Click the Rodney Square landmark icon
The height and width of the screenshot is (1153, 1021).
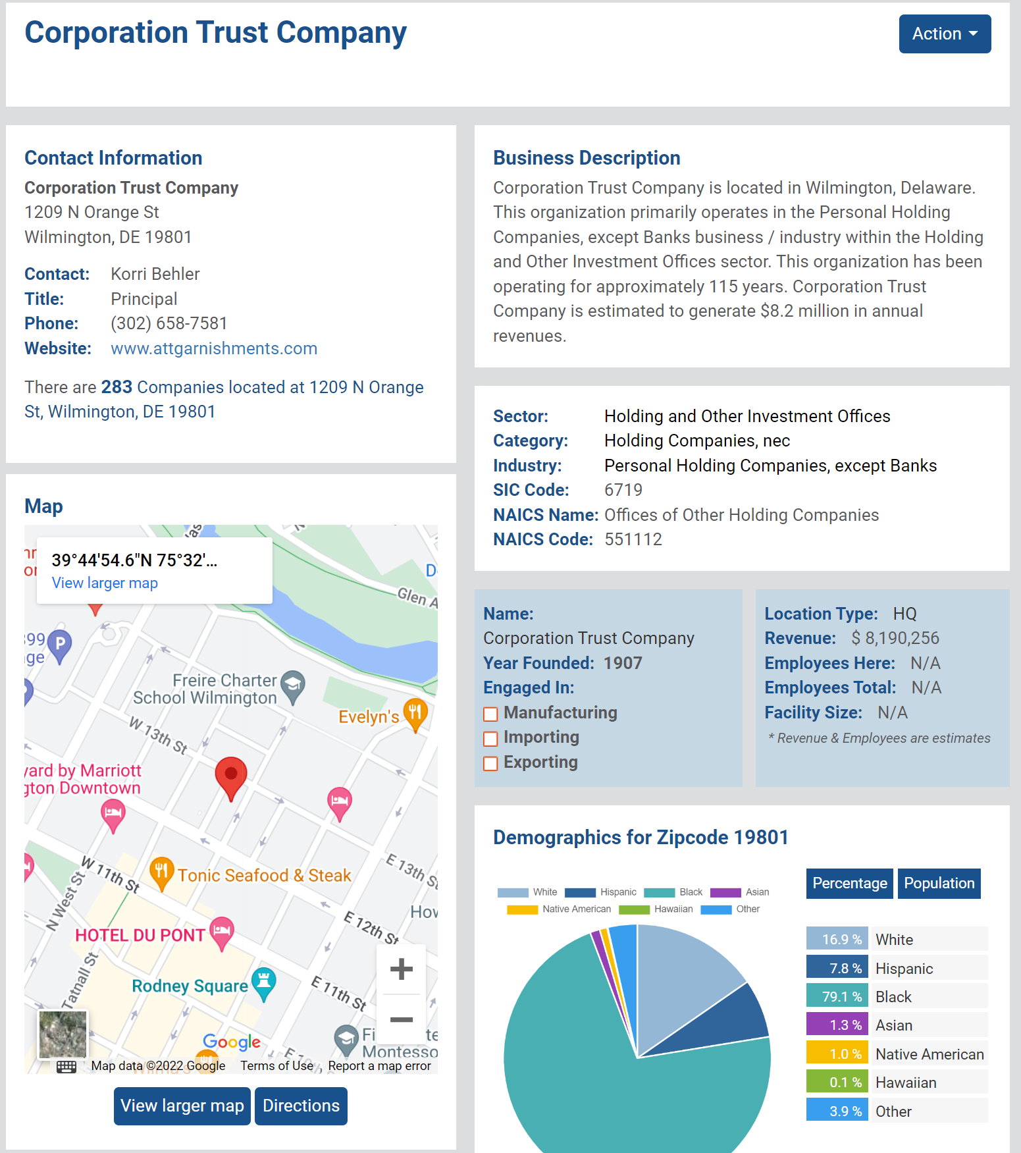(x=264, y=984)
